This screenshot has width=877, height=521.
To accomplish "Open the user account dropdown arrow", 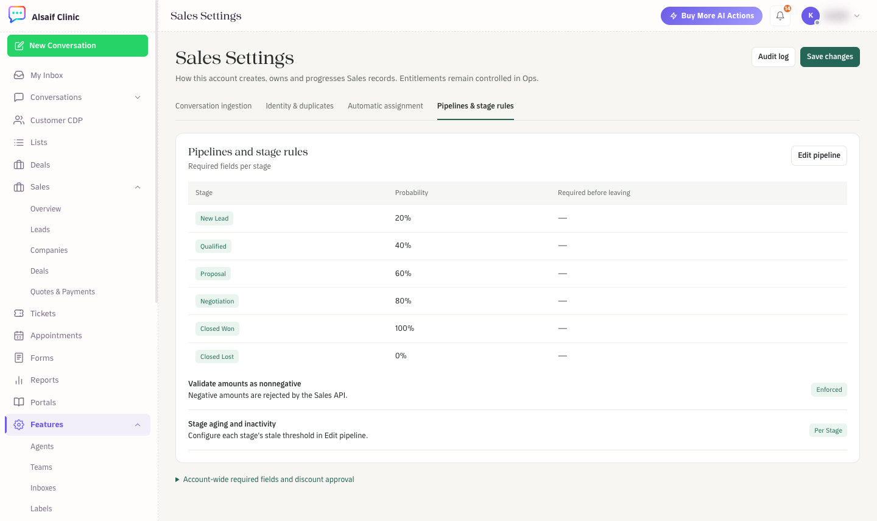I will 857,16.
